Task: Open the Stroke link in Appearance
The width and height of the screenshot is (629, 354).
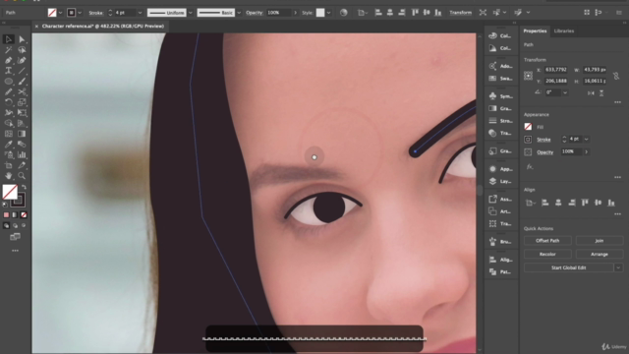Action: tap(543, 140)
